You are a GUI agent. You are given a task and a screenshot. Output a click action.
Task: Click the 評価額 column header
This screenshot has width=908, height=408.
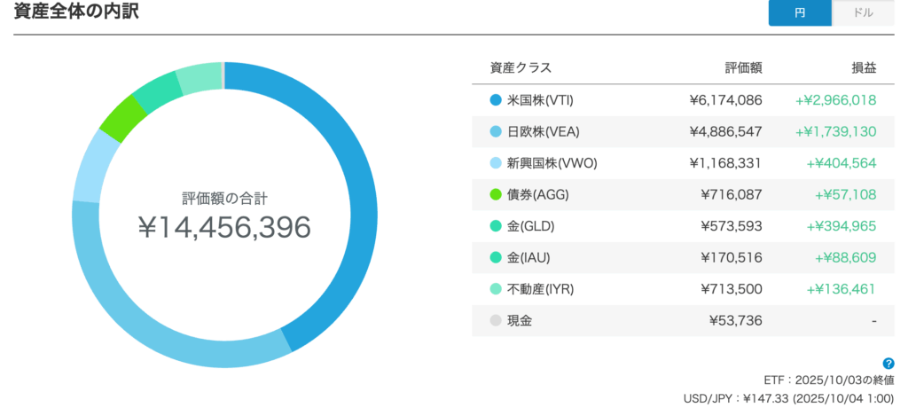743,68
